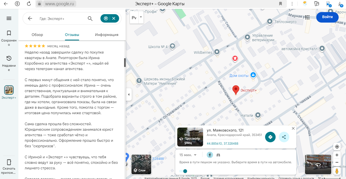
Task: Open Street View thumbnail Просмотр улиц
Action: [x=190, y=137]
